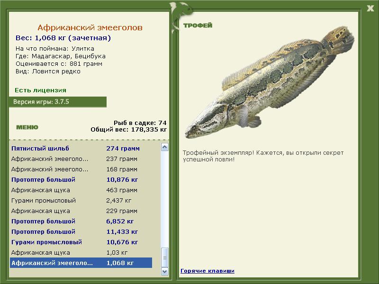Select Африканский змееголов 237 грамм row
Viewport: 379px width, 284px height.
point(81,159)
